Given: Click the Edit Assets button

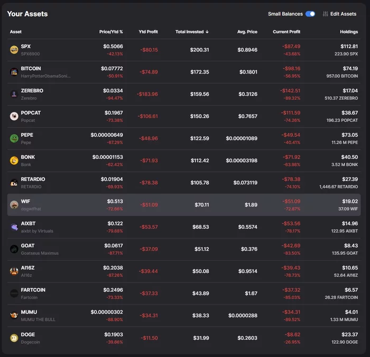Looking at the screenshot, I should [x=339, y=14].
